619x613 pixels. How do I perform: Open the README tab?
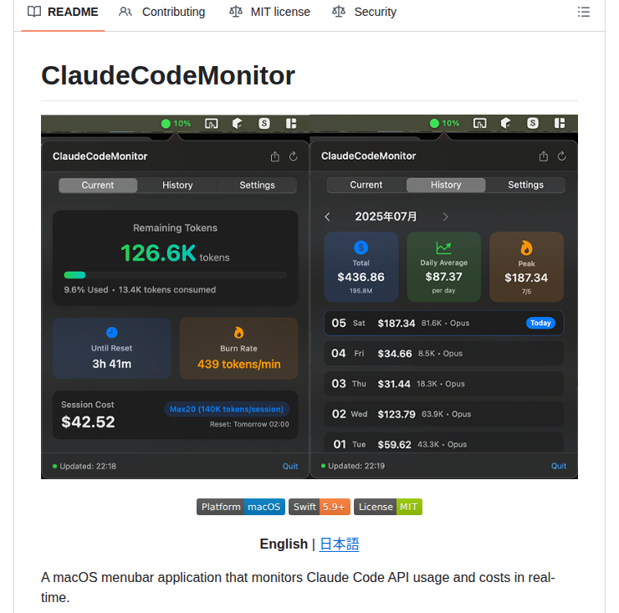(63, 12)
